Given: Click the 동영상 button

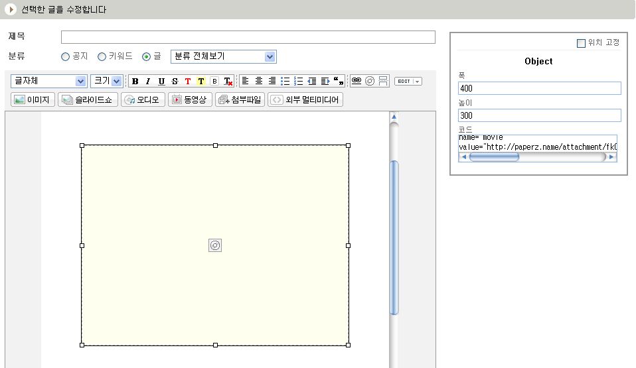Looking at the screenshot, I should pos(191,99).
